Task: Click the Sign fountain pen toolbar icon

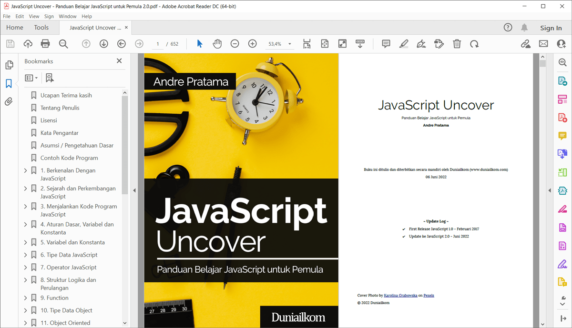Action: 421,44
